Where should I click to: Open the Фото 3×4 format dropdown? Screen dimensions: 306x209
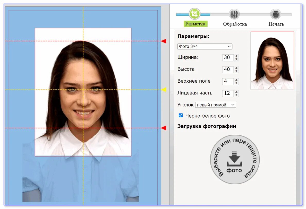coord(205,47)
